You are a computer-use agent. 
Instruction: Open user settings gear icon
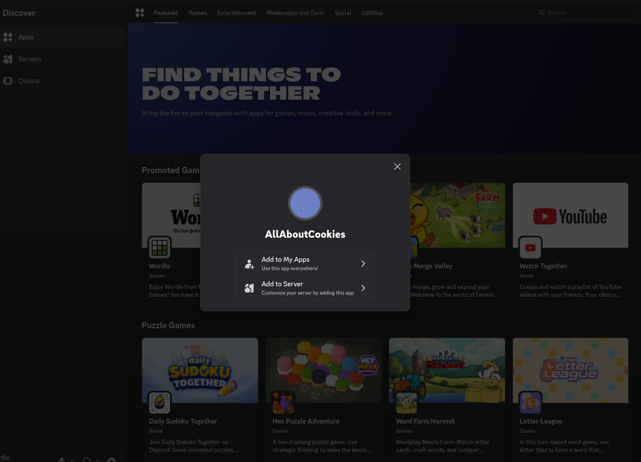(111, 459)
